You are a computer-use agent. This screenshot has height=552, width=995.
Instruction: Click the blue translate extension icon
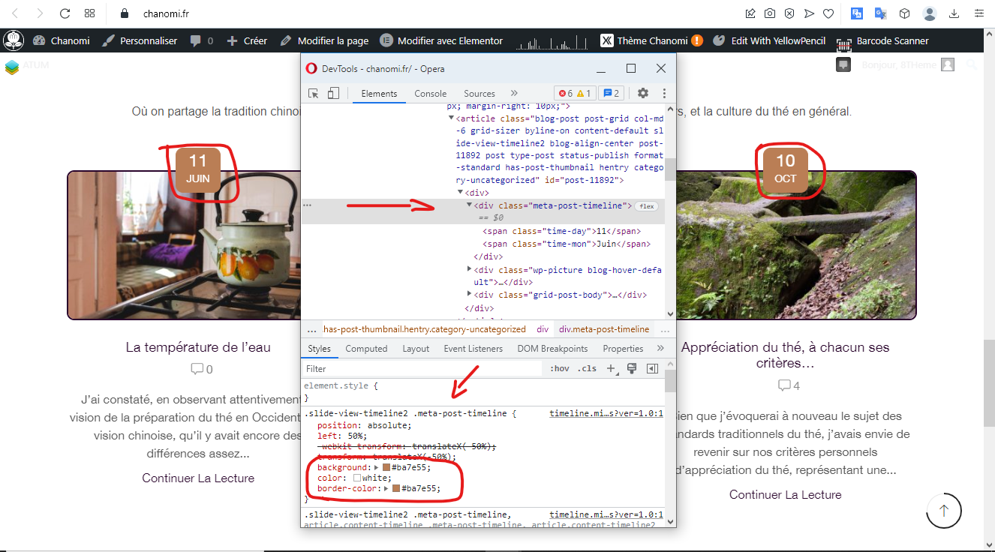pos(857,13)
